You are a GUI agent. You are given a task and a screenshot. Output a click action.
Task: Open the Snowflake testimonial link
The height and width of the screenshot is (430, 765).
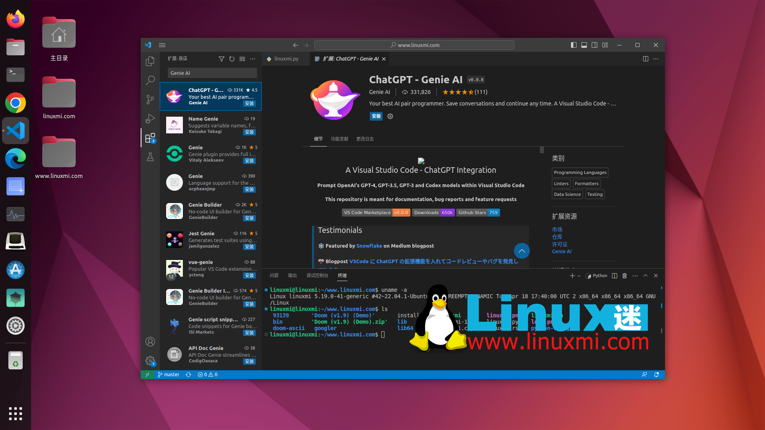(x=369, y=246)
